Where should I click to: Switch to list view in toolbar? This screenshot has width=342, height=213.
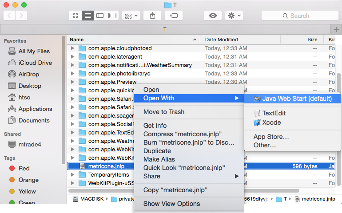[88, 16]
